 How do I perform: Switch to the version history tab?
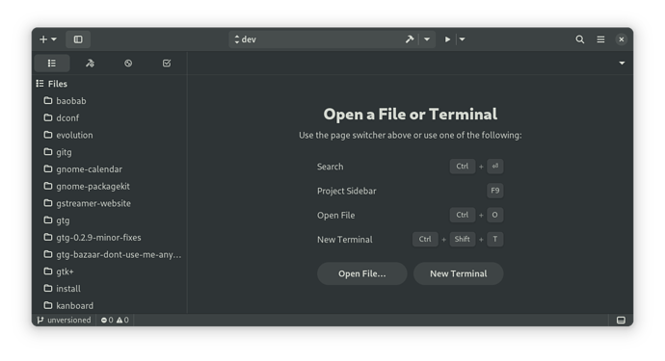[128, 64]
